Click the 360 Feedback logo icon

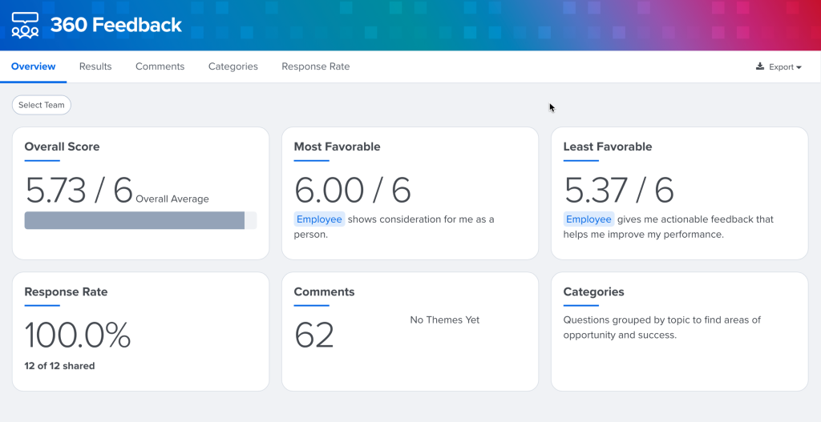tap(26, 26)
